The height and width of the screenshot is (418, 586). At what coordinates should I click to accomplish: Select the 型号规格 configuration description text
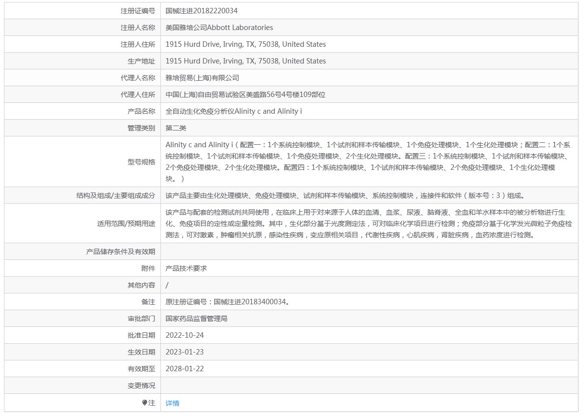[368, 162]
